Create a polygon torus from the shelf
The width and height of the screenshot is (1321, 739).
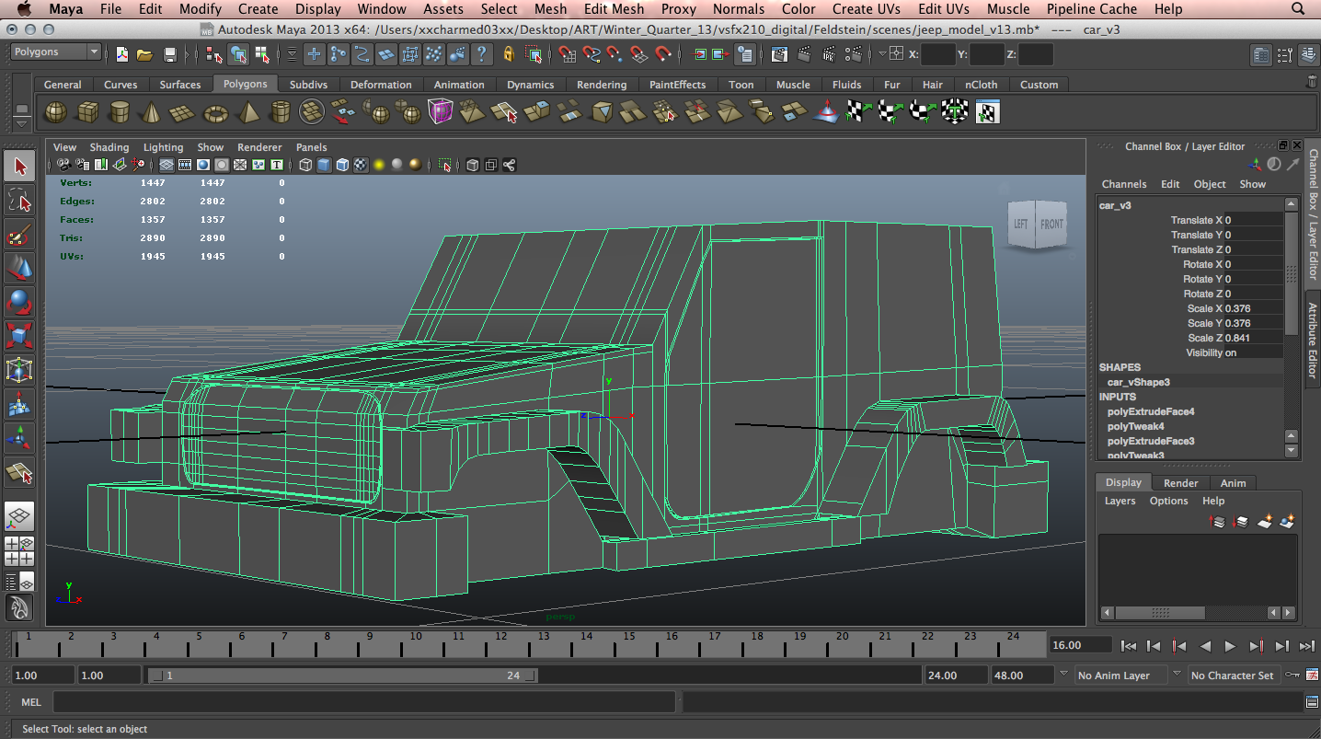215,112
